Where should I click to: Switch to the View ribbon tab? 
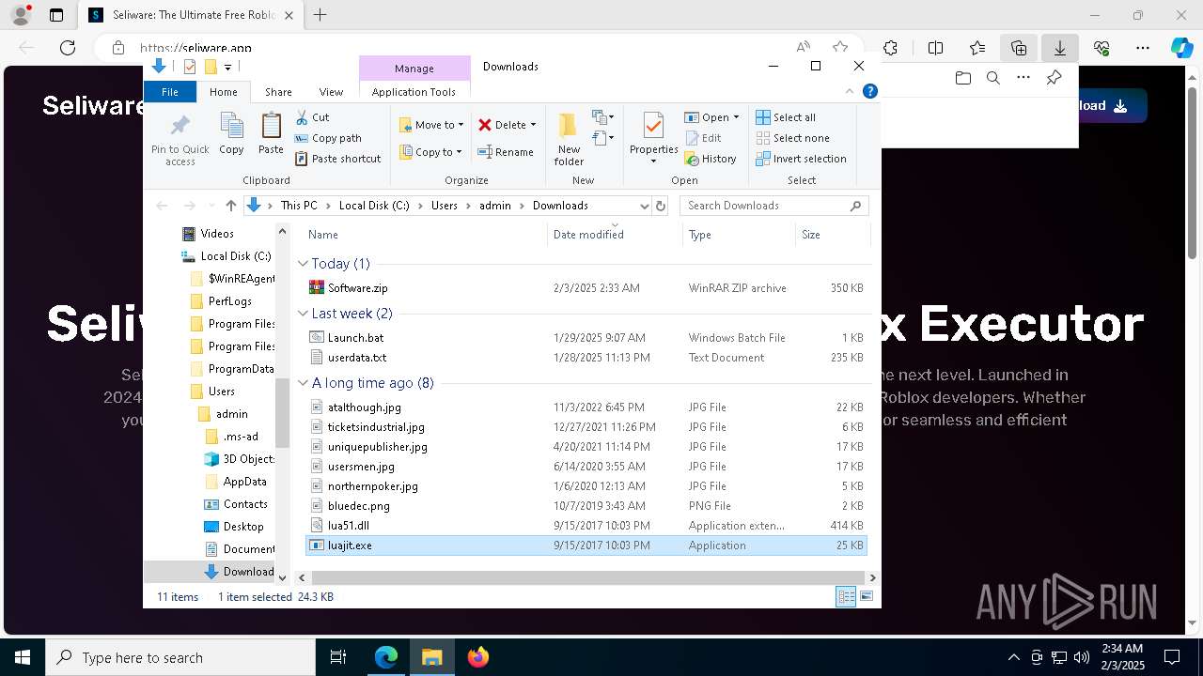click(331, 92)
